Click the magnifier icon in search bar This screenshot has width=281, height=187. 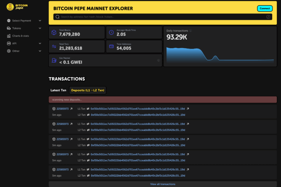(57, 17)
